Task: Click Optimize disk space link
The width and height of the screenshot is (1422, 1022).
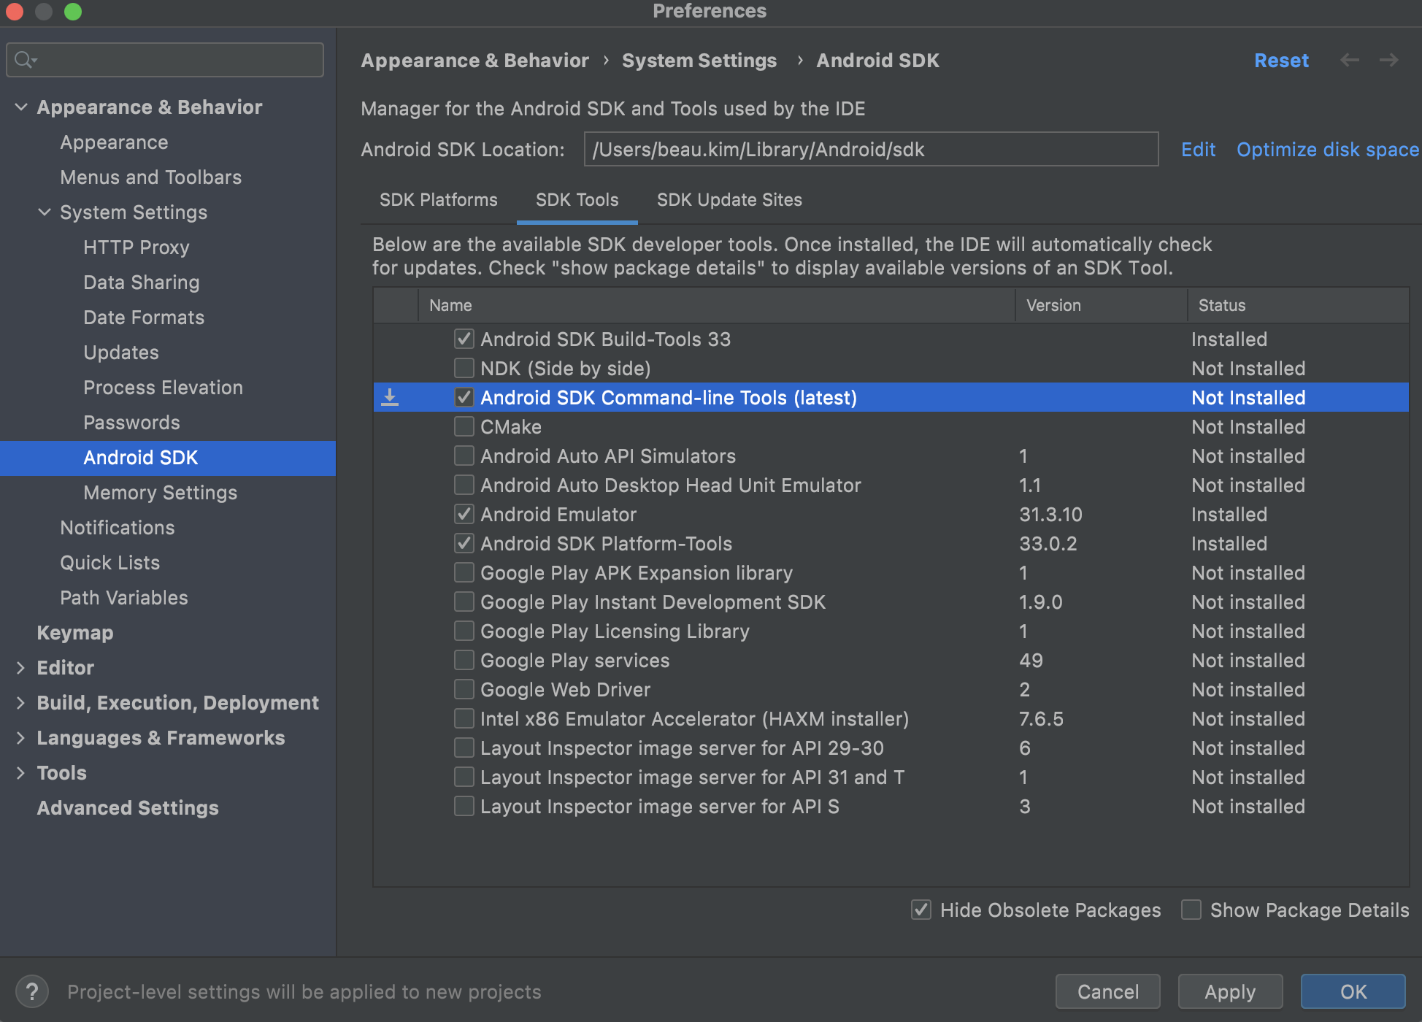Action: (1327, 150)
